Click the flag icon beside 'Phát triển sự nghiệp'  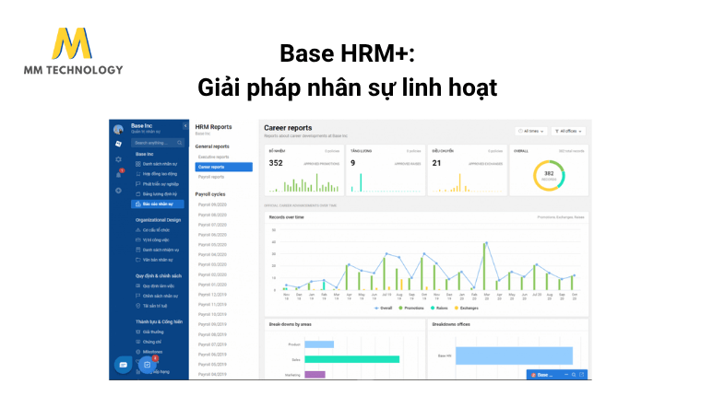coord(138,184)
